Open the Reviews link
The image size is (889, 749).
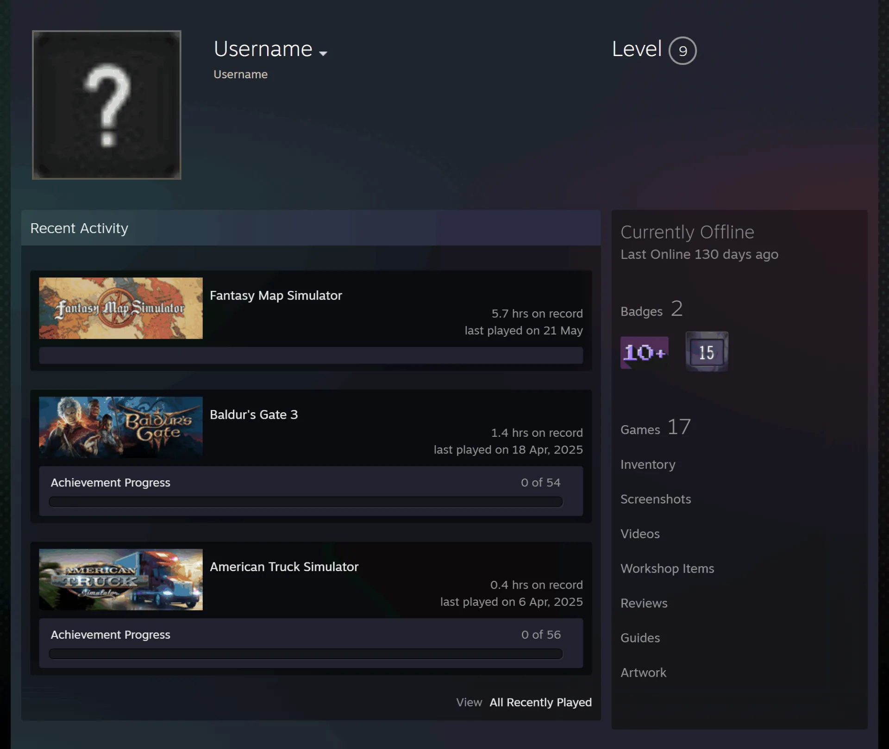tap(644, 603)
